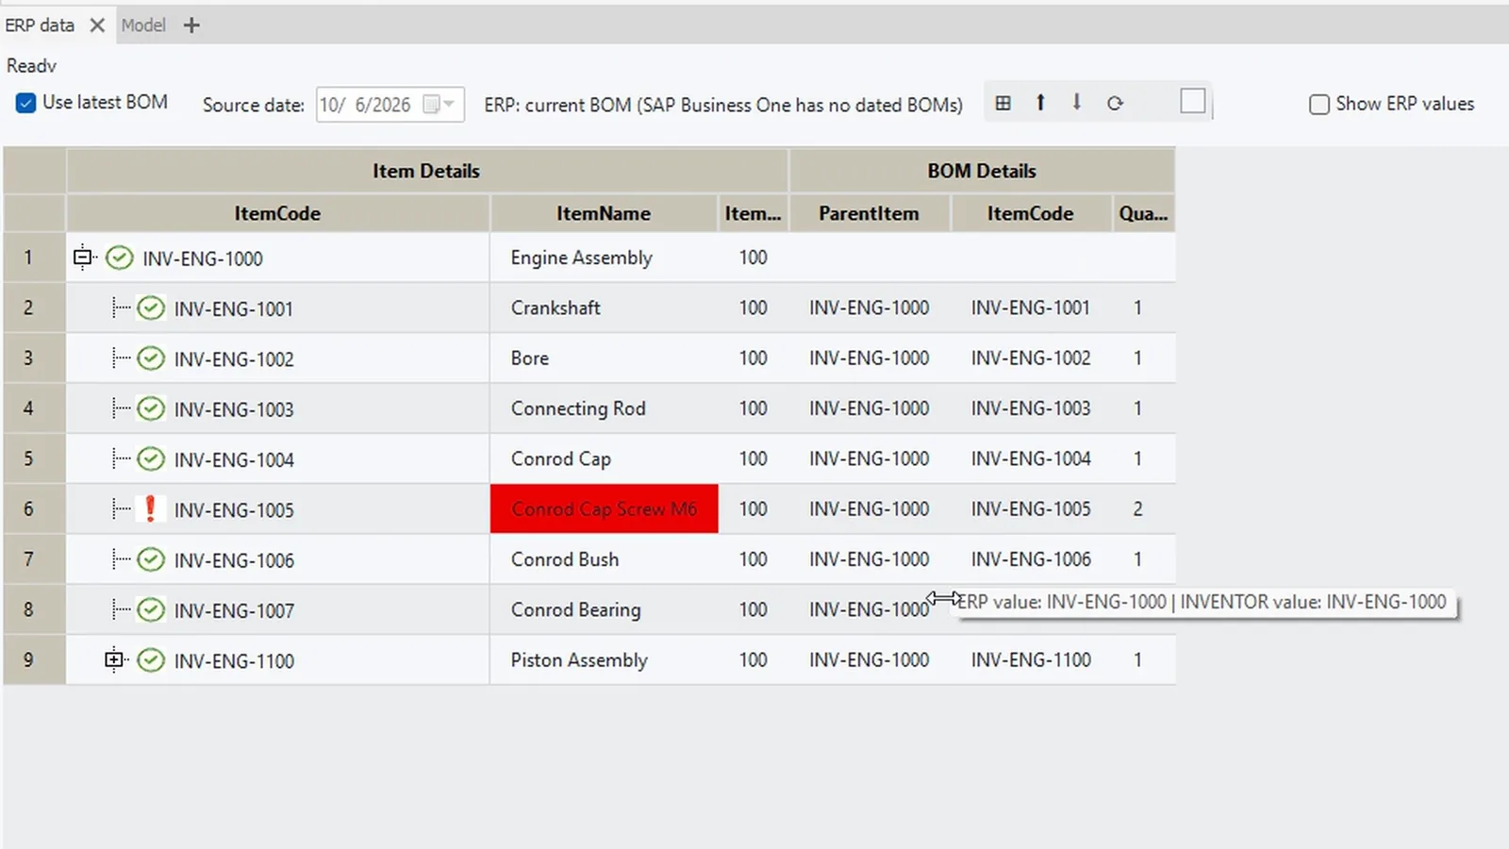Uncheck Use latest BOM checkbox
The height and width of the screenshot is (849, 1509).
pyautogui.click(x=25, y=103)
